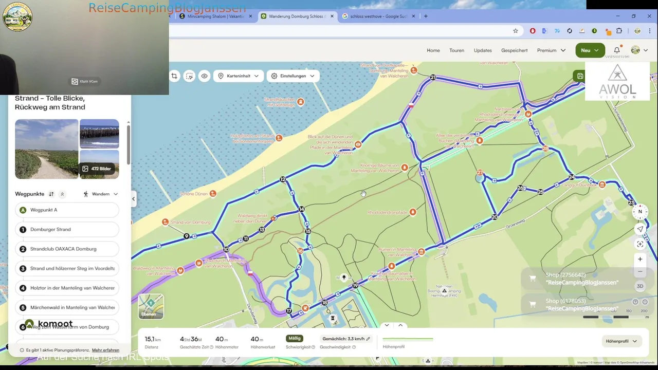Reverse waypoint order with sort arrows icon

pos(51,194)
